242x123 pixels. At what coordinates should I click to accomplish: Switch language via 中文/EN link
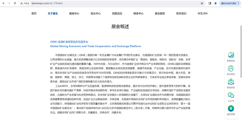pos(202,14)
